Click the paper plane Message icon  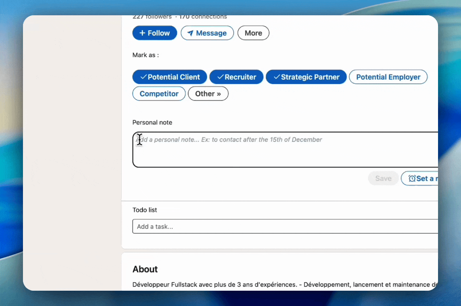tap(191, 33)
